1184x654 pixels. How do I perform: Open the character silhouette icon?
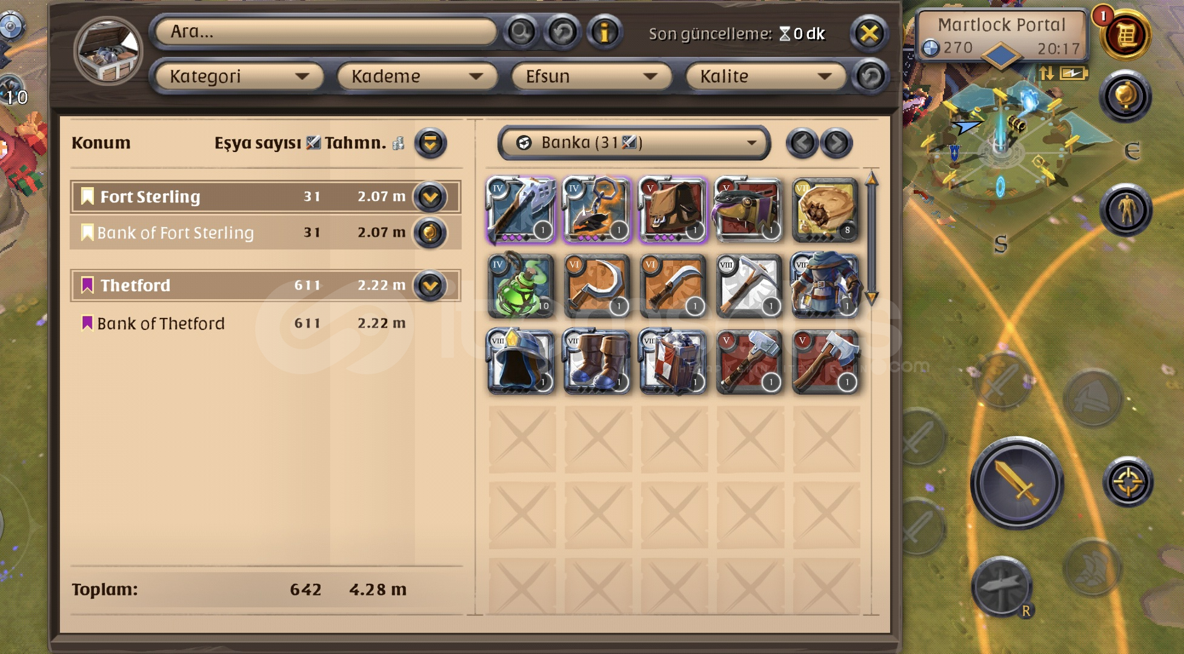coord(1126,210)
